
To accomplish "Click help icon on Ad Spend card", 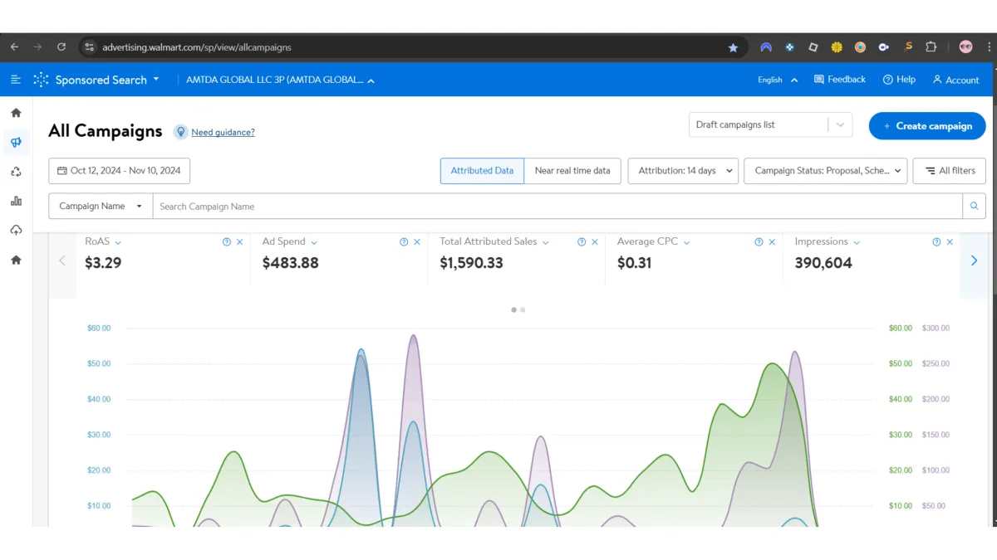I will tap(404, 242).
